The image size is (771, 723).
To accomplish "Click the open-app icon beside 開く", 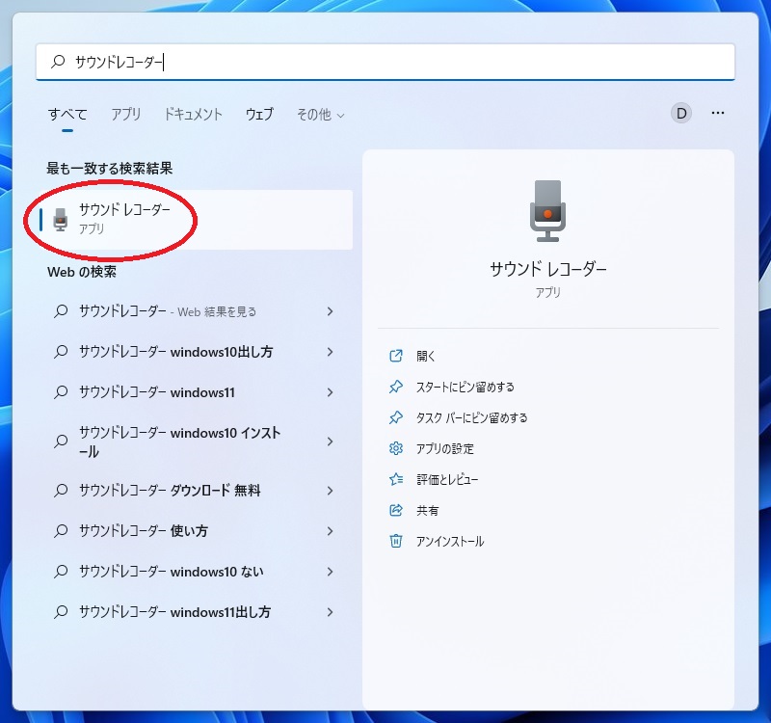I will [396, 356].
